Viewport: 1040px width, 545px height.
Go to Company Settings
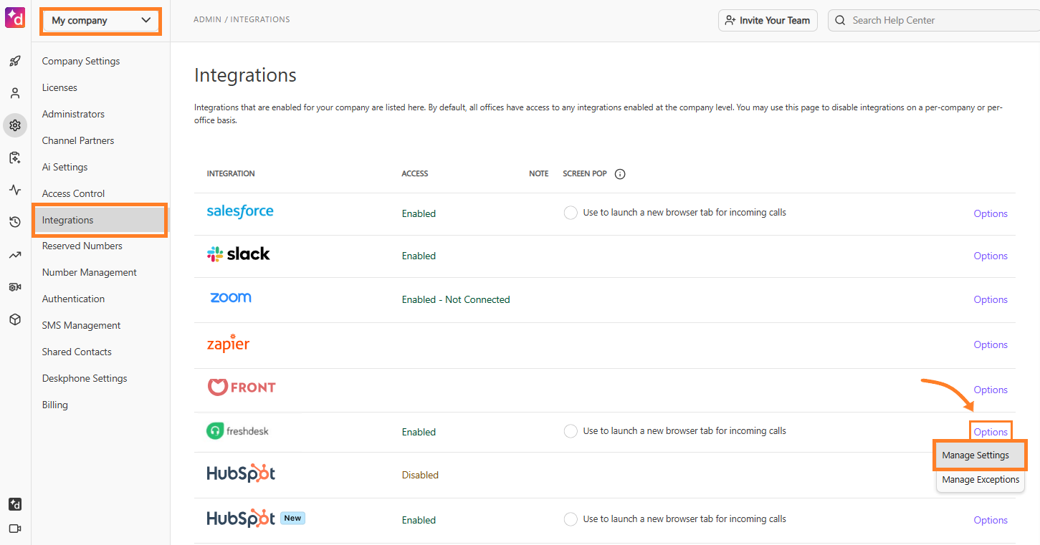pos(81,61)
